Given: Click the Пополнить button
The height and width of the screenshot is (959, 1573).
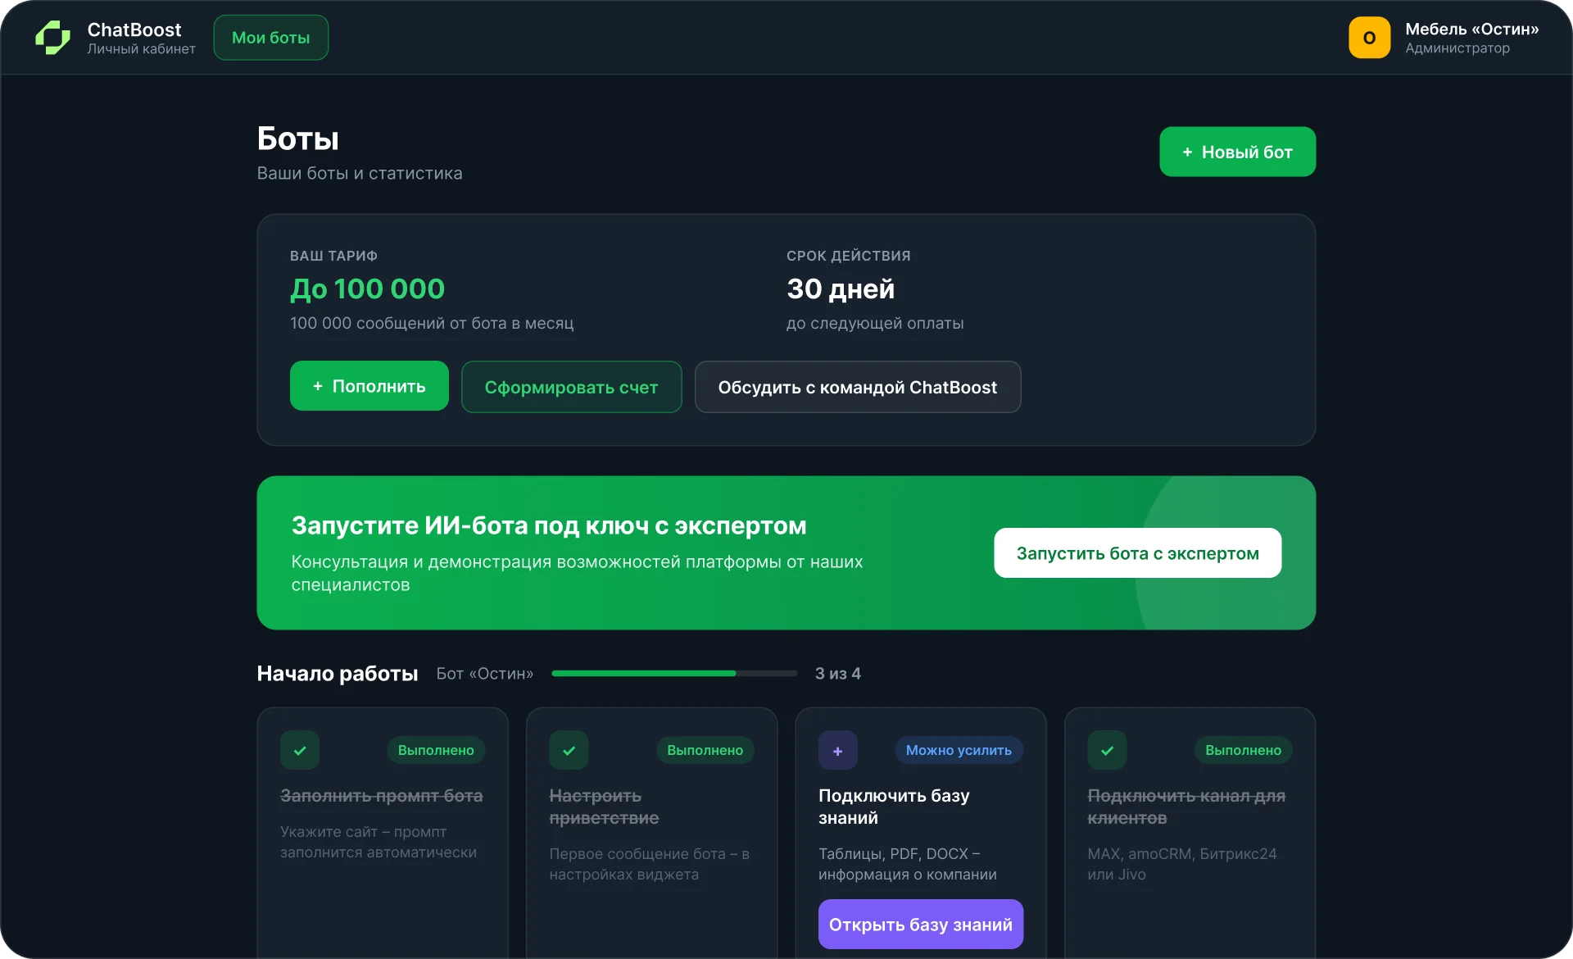Looking at the screenshot, I should pyautogui.click(x=369, y=386).
